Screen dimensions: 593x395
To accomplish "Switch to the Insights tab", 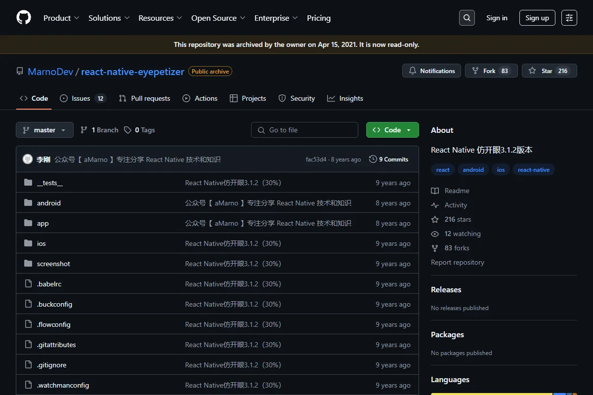I will (345, 98).
